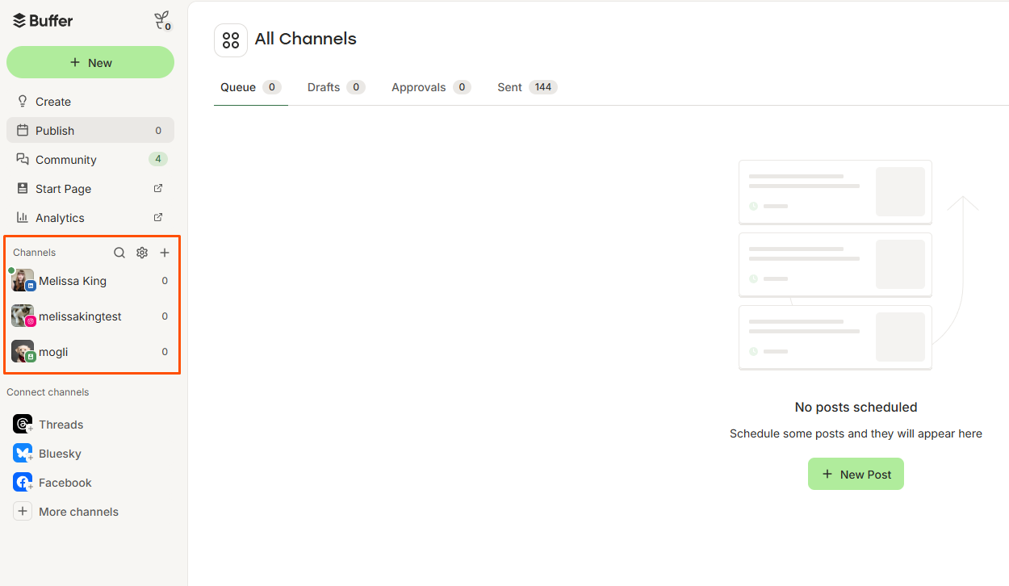Click the Buffer logo

[43, 21]
